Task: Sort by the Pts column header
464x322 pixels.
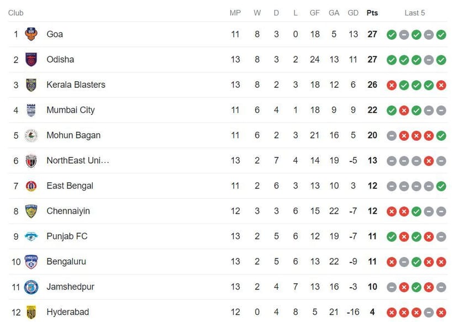Action: 372,13
